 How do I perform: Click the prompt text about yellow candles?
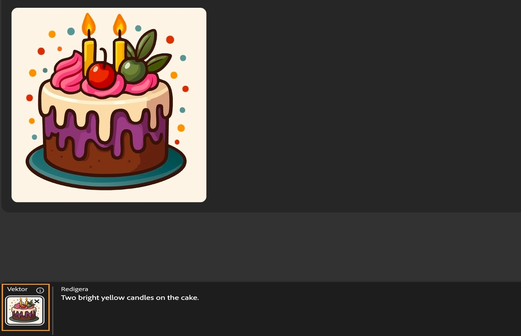[x=130, y=298]
